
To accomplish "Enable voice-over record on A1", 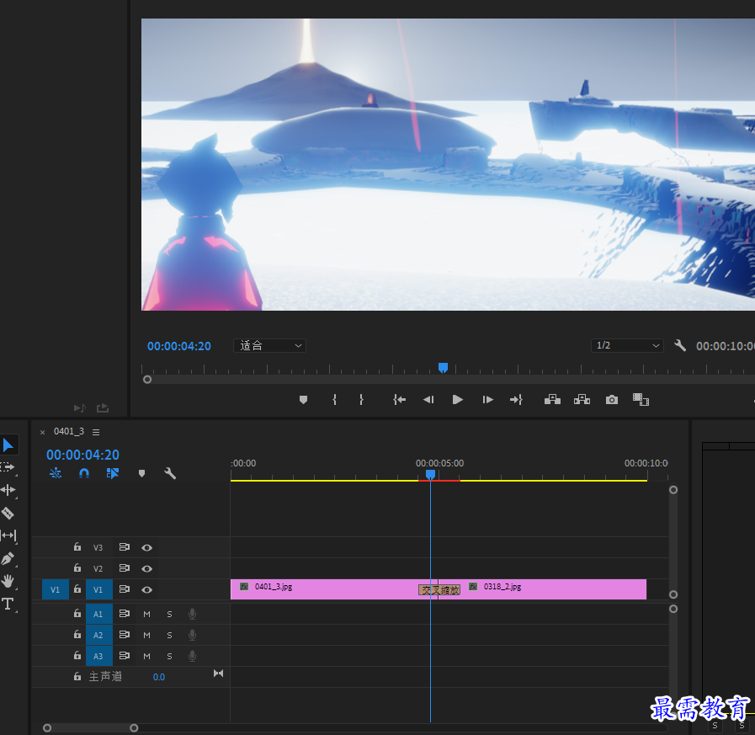I will pyautogui.click(x=192, y=614).
